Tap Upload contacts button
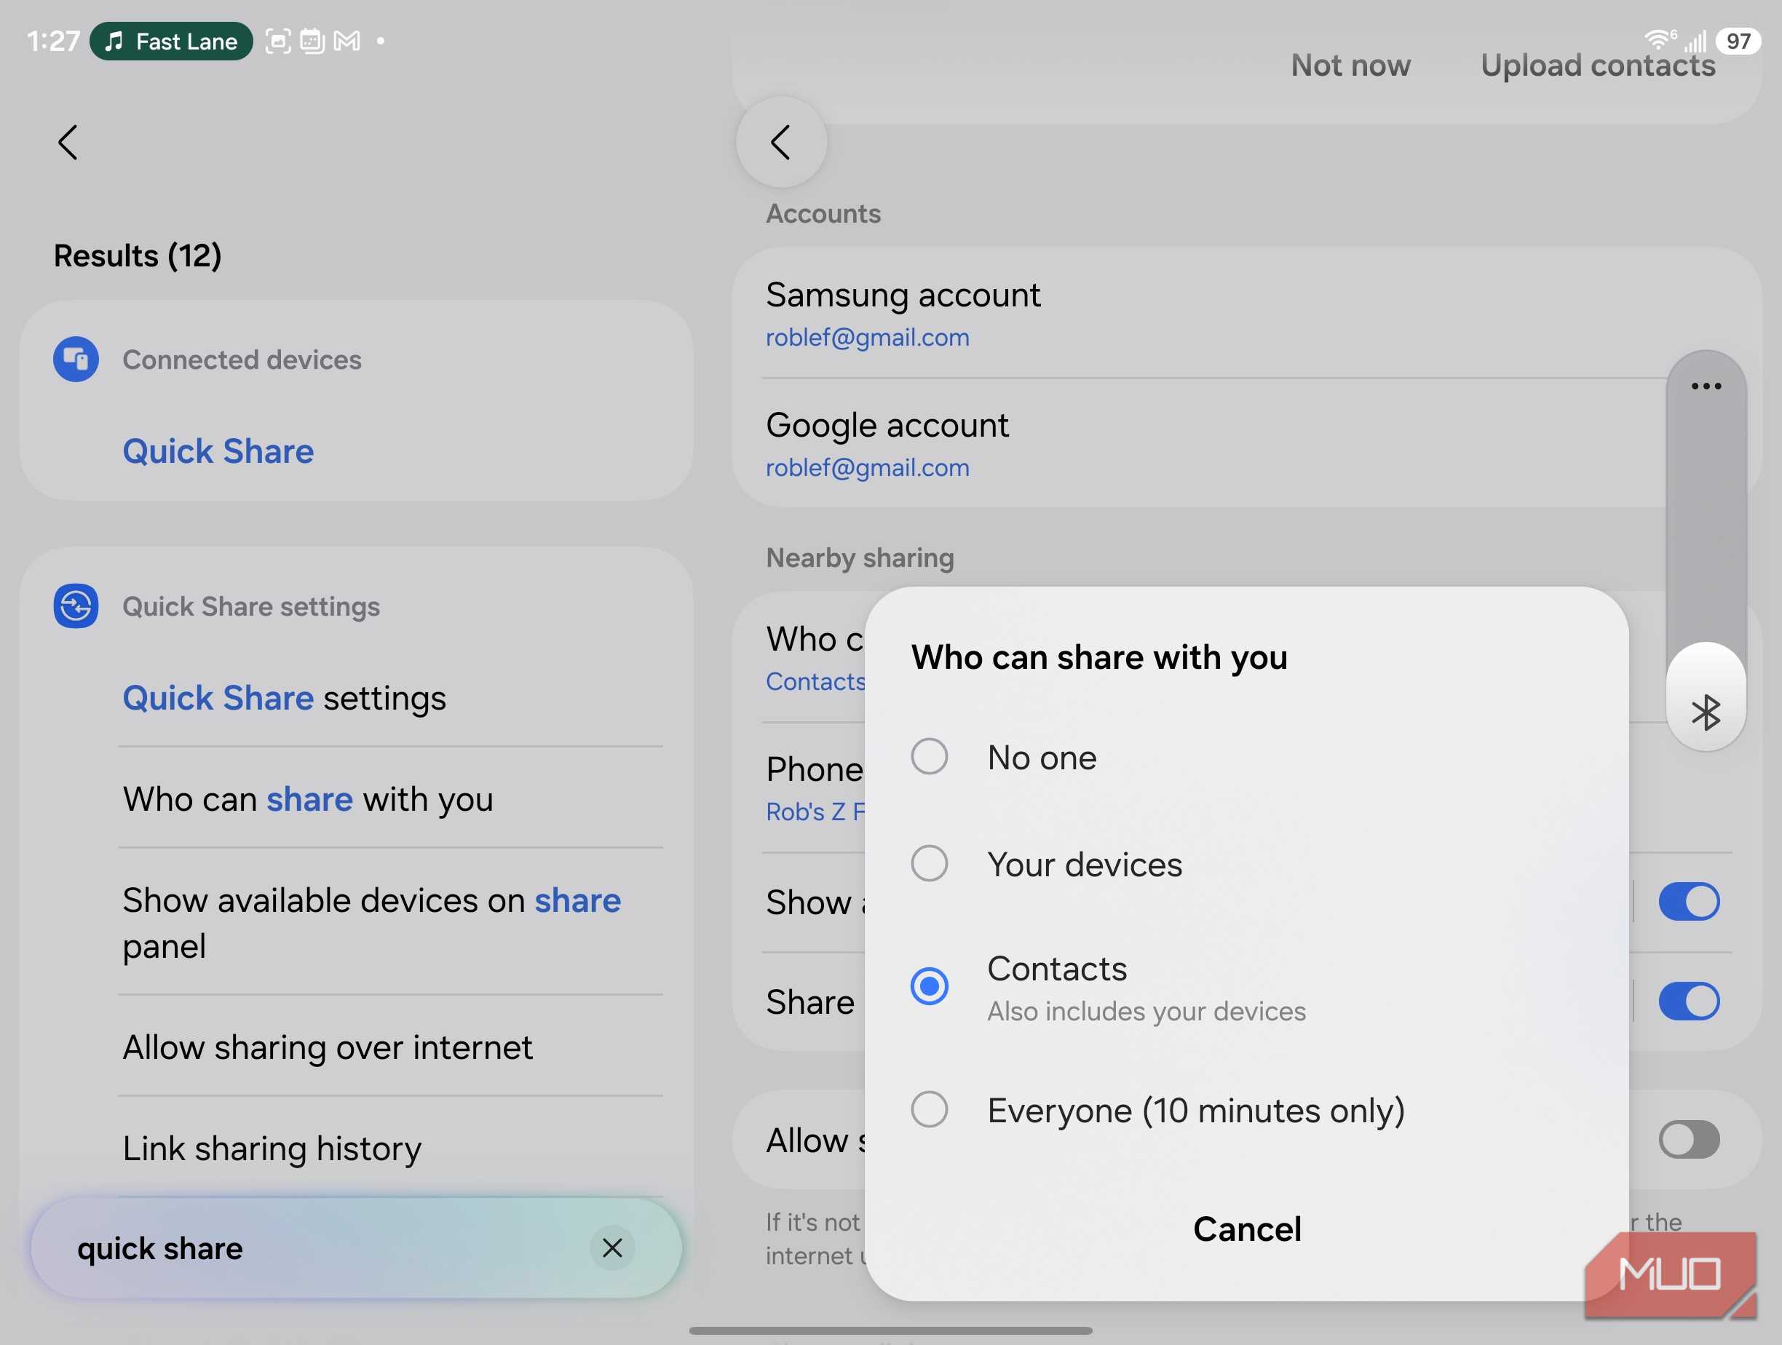Viewport: 1782px width, 1345px height. [x=1599, y=66]
